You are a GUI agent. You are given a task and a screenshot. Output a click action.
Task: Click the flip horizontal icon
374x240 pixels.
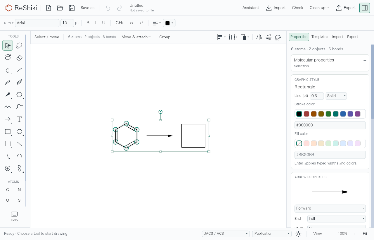click(259, 37)
